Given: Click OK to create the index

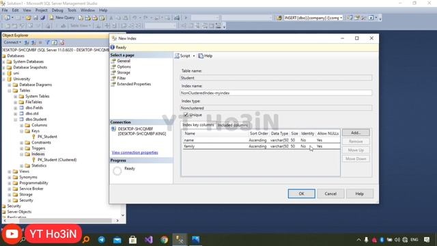Looking at the screenshot, I should [301, 193].
